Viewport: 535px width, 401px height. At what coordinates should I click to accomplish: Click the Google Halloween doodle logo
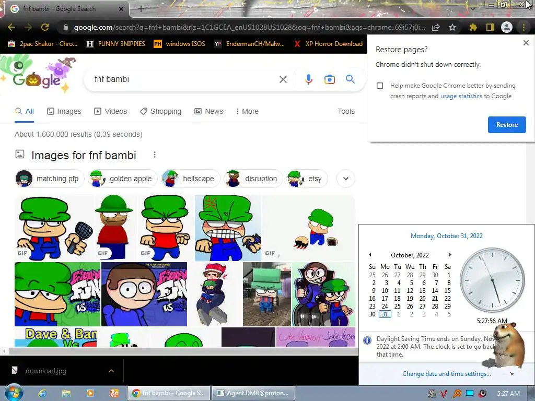(x=38, y=75)
